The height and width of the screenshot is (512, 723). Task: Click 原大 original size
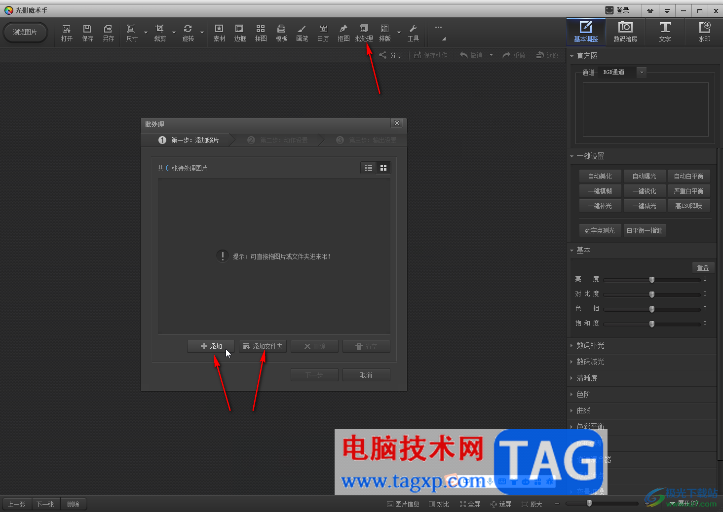tap(532, 504)
